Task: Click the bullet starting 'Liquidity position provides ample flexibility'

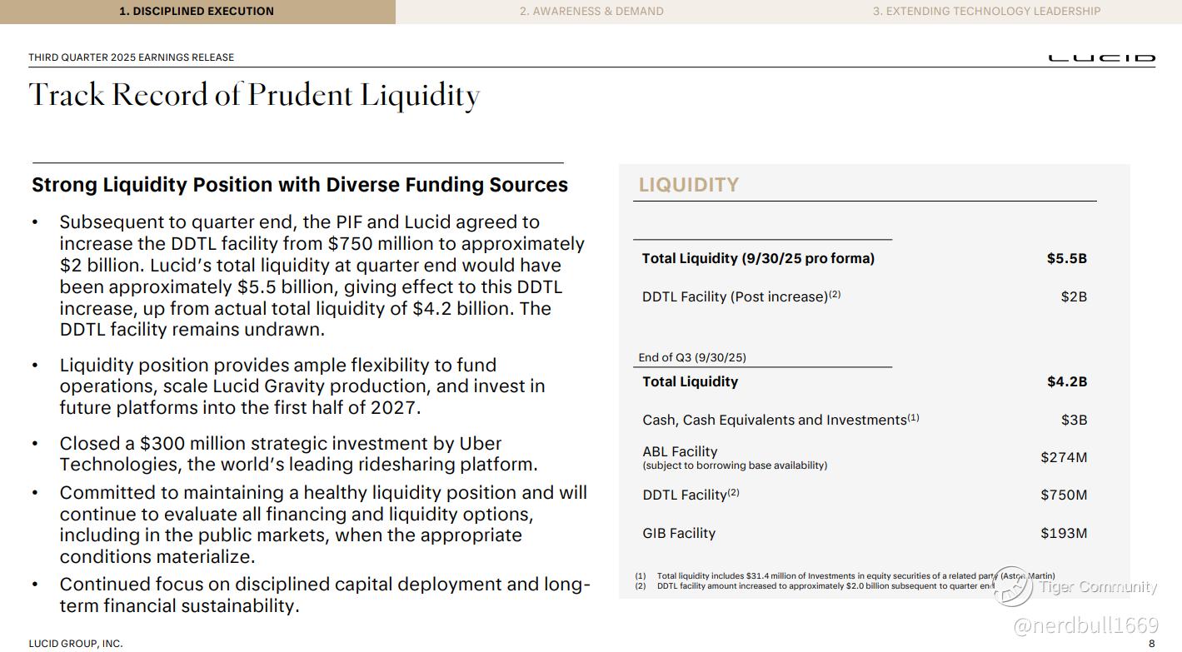Action: tap(302, 386)
